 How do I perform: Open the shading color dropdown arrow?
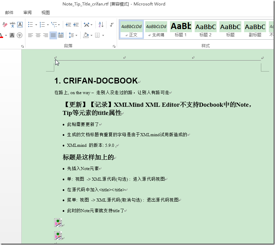click(91, 36)
